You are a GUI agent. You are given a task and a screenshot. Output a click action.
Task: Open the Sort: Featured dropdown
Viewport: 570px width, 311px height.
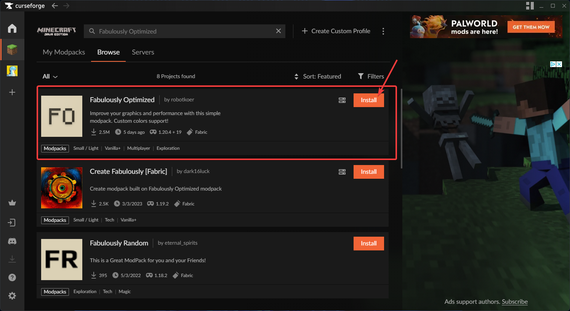point(317,76)
